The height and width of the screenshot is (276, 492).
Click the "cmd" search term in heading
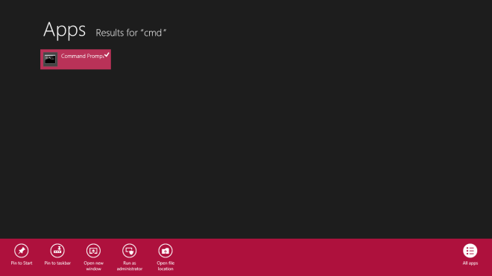(153, 33)
